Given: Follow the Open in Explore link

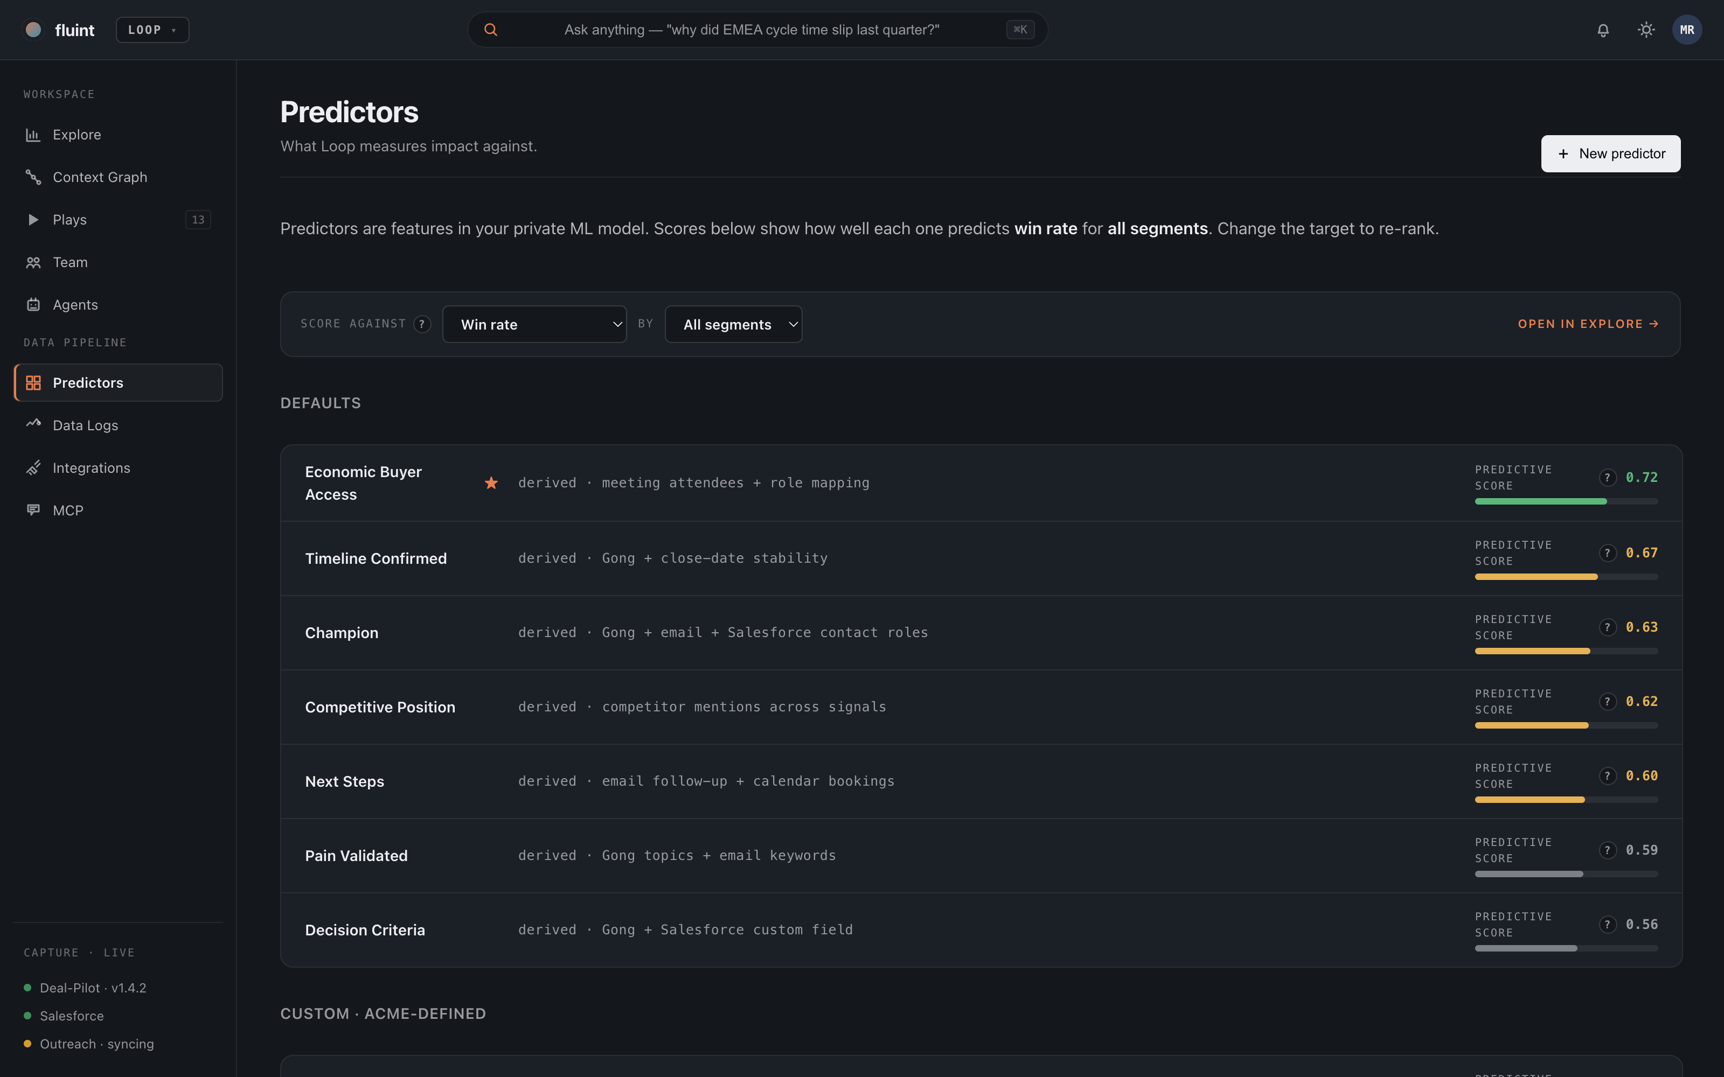Looking at the screenshot, I should coord(1588,324).
